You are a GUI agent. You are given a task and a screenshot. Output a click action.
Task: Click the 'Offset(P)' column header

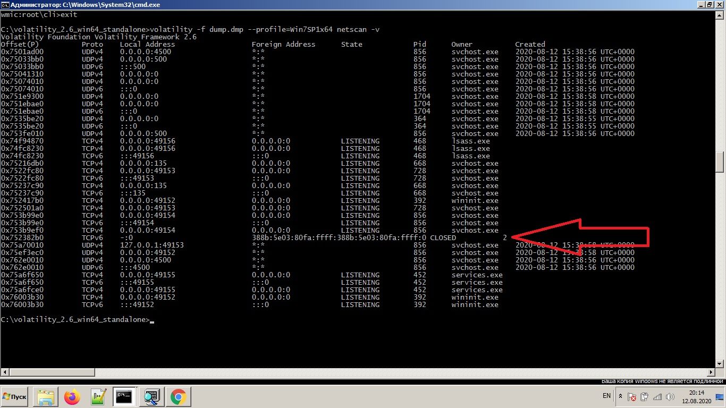[20, 44]
